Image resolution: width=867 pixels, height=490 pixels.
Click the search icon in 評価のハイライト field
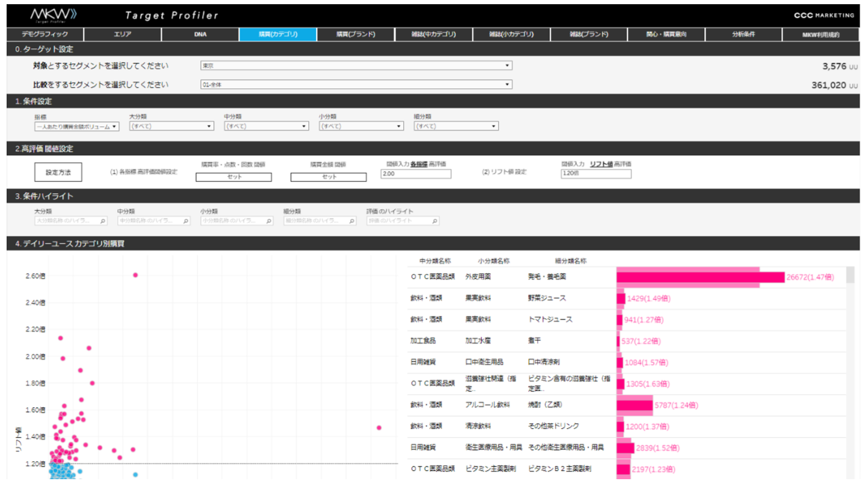[434, 221]
